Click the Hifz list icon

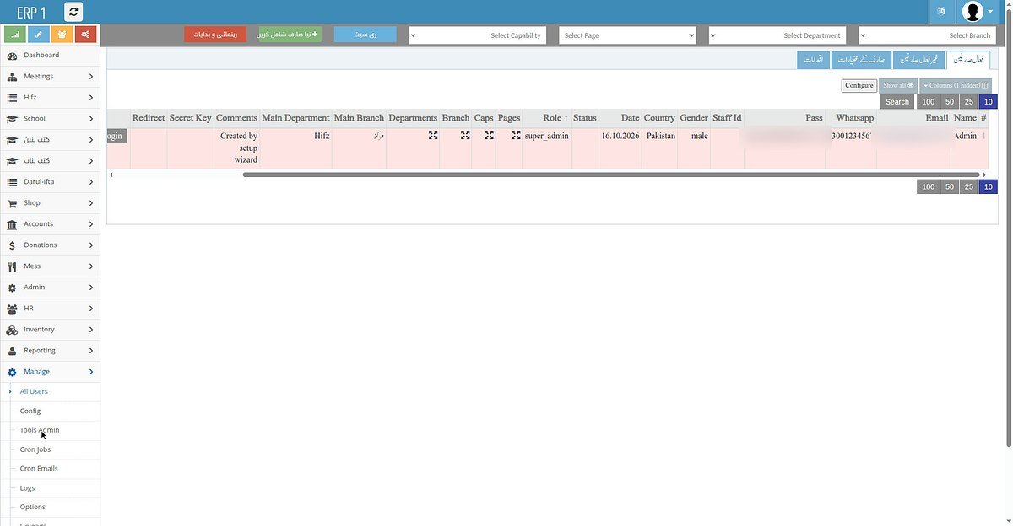[12, 98]
